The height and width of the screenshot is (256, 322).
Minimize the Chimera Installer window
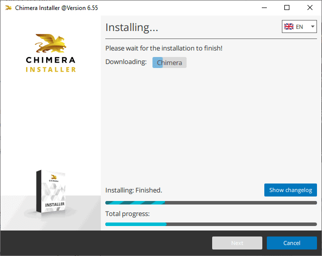(x=264, y=8)
